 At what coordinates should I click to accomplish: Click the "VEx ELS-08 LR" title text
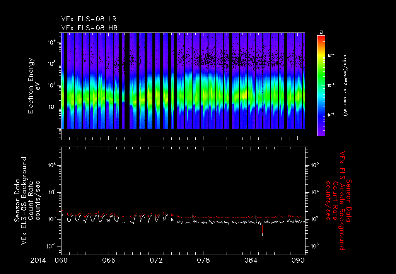click(89, 19)
